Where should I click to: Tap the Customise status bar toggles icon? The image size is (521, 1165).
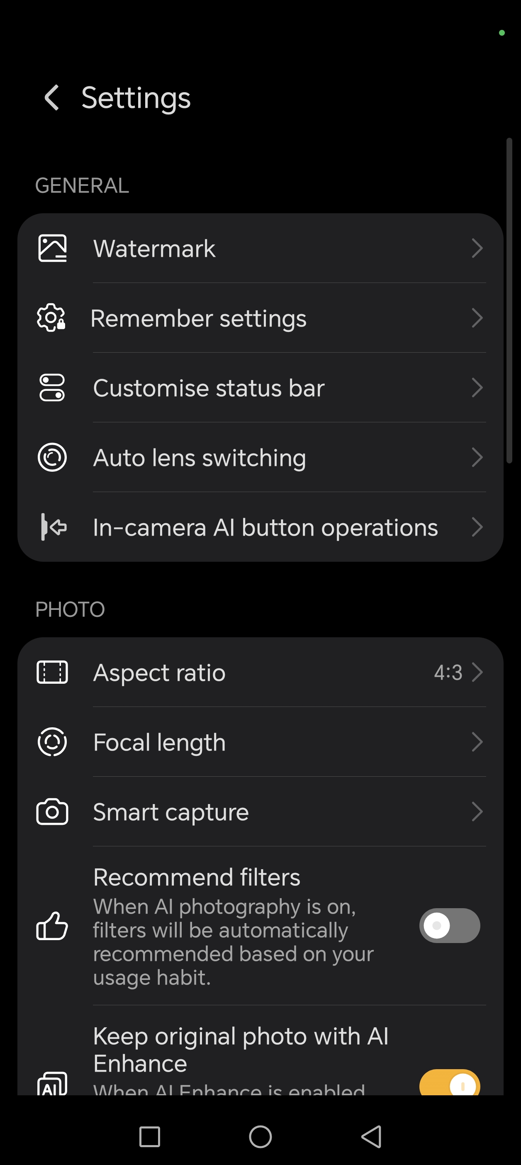point(52,388)
